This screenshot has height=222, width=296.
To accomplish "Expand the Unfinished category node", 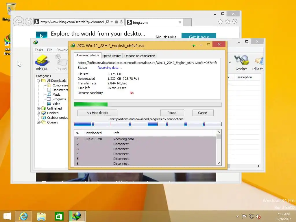I will [38, 108].
